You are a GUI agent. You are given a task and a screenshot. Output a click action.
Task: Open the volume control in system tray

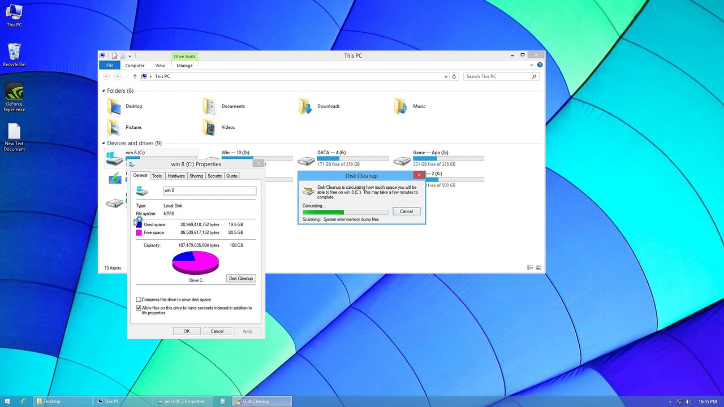[x=689, y=401]
